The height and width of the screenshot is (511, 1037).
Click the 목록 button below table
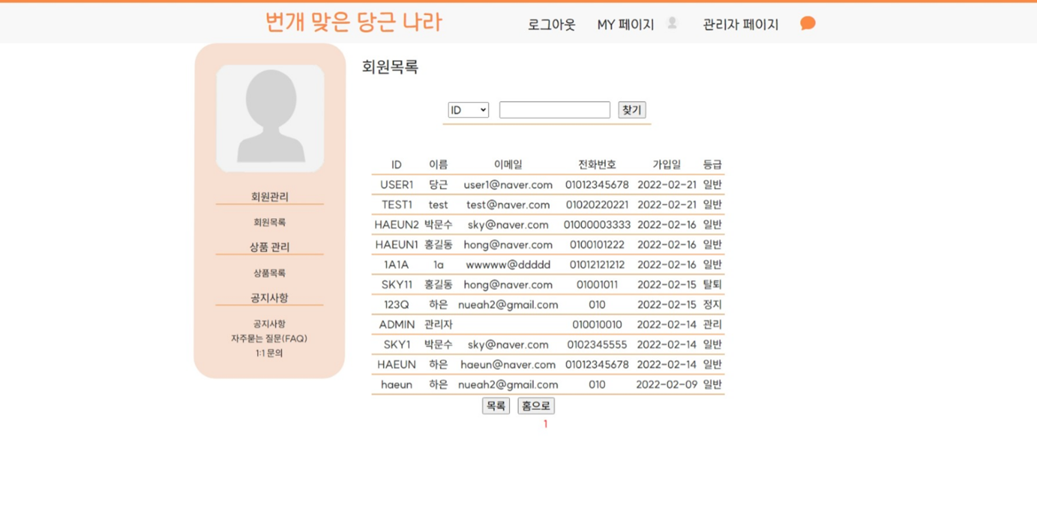[x=496, y=406]
